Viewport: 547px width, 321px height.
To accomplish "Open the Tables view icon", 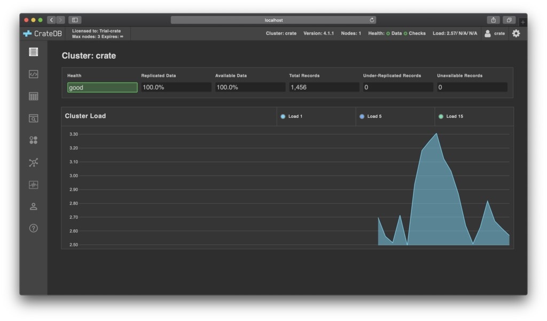I will click(34, 97).
